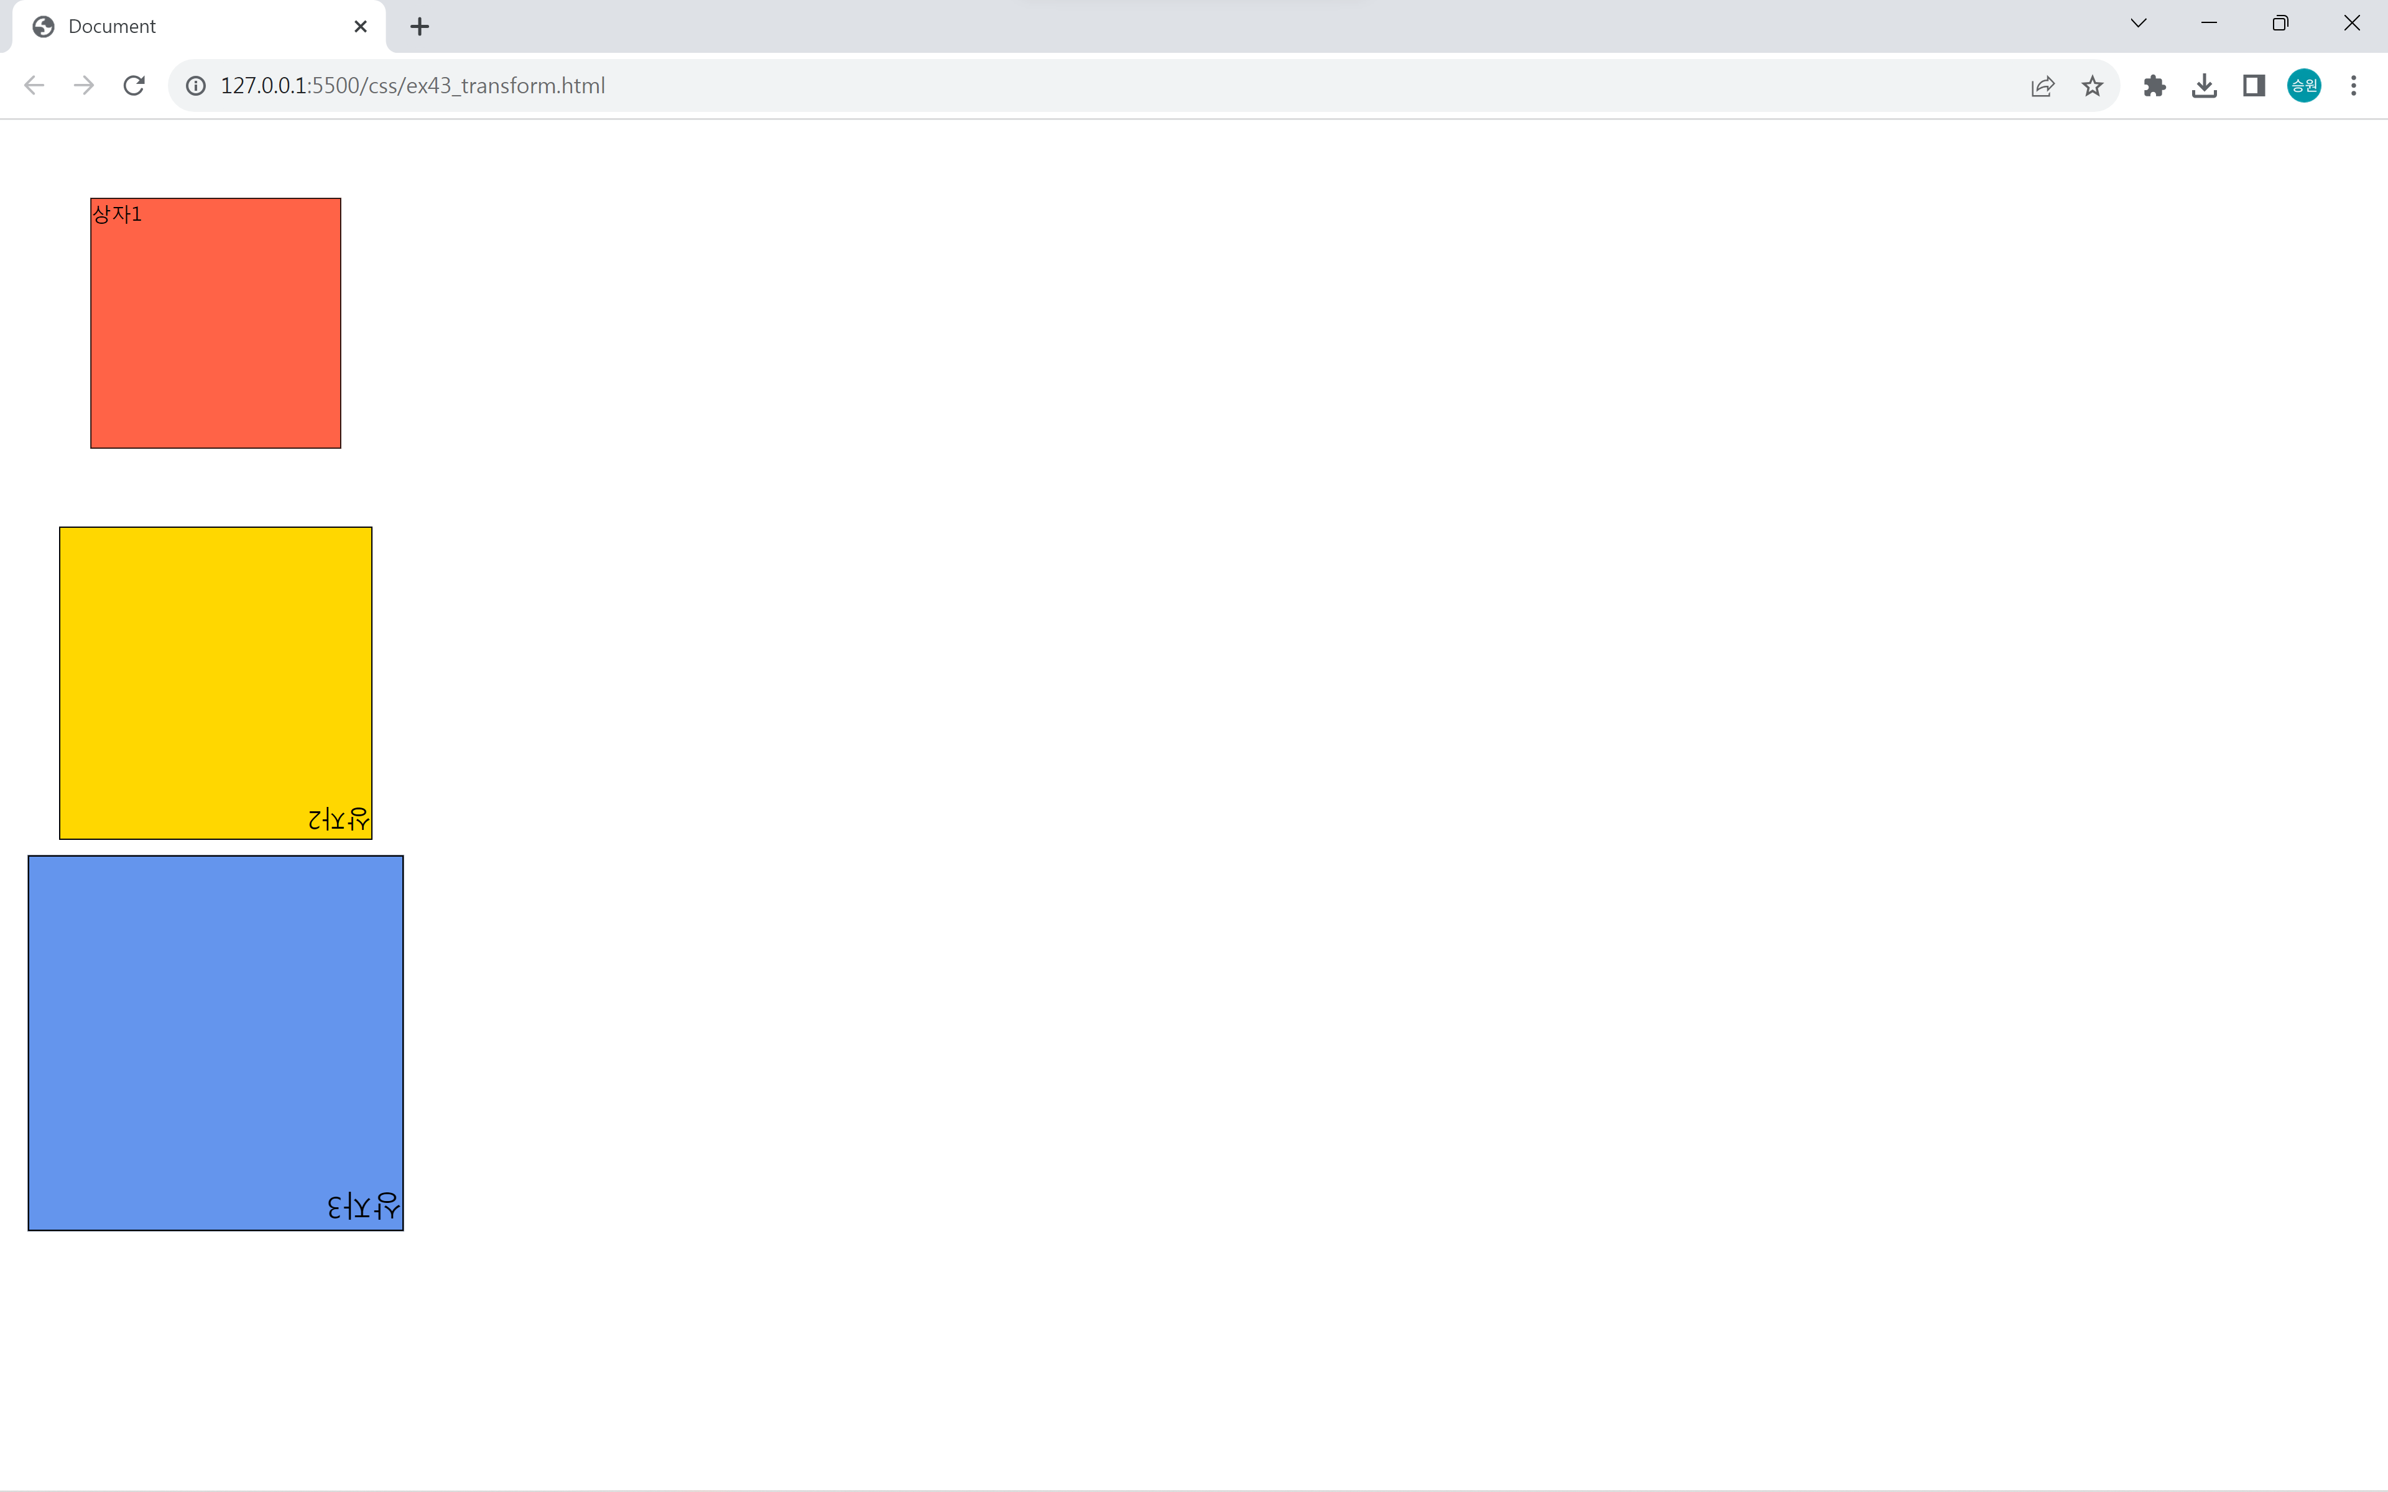Share this page icon
Viewport: 2388px width, 1492px height.
point(2043,86)
